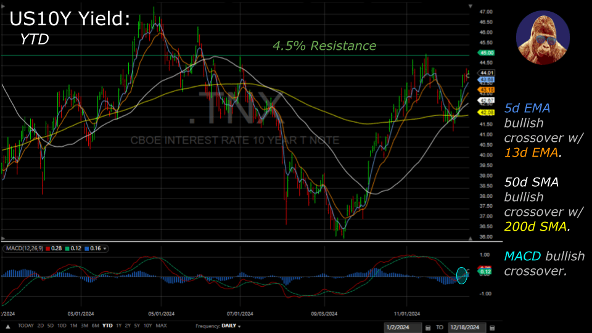The height and width of the screenshot is (333, 592).
Task: Select the 6M time range
Action: pos(95,326)
